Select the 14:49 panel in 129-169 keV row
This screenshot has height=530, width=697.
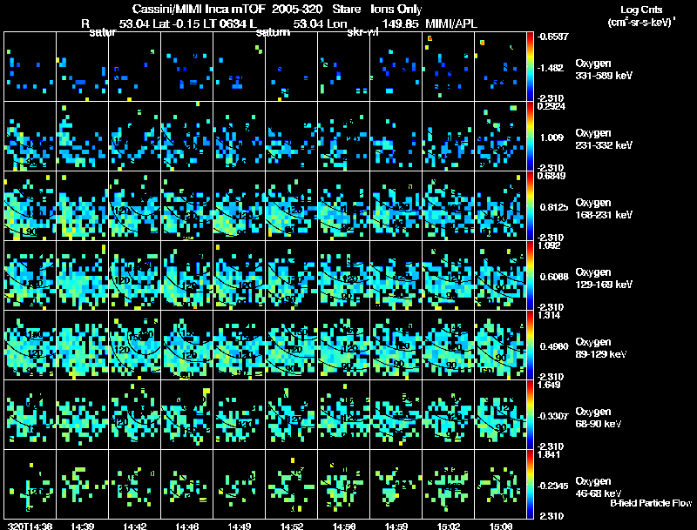[239, 275]
